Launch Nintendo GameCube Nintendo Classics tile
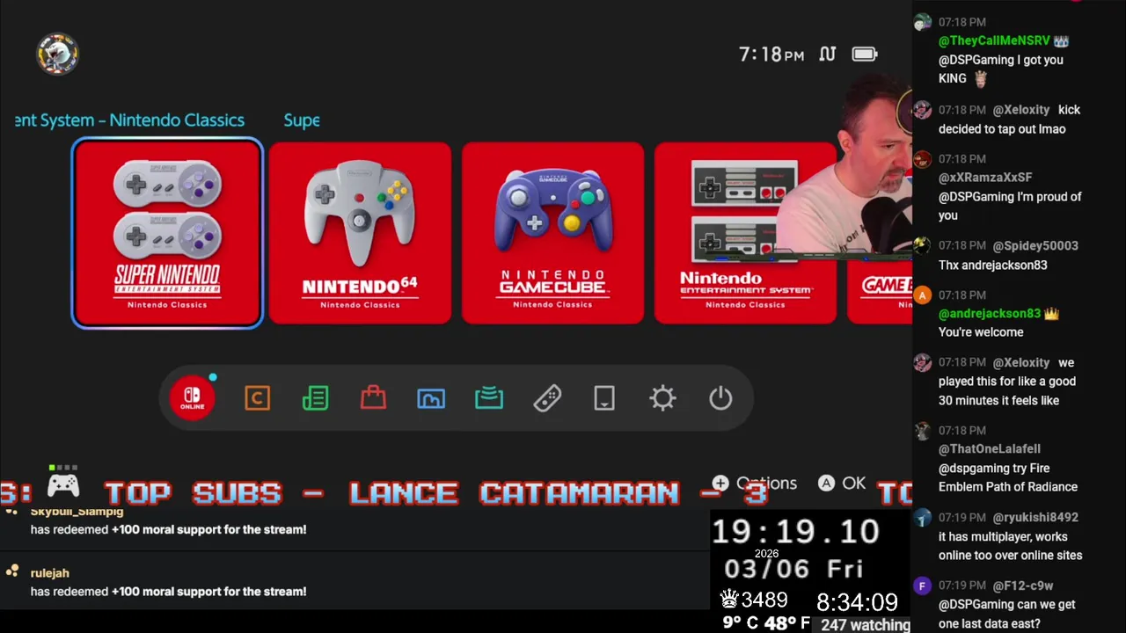 (x=552, y=234)
